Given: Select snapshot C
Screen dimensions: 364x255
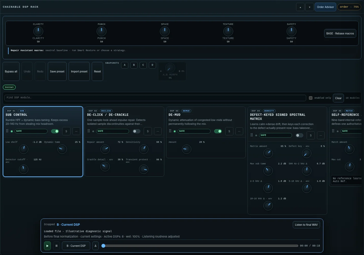Looking at the screenshot, I should click(143, 65).
